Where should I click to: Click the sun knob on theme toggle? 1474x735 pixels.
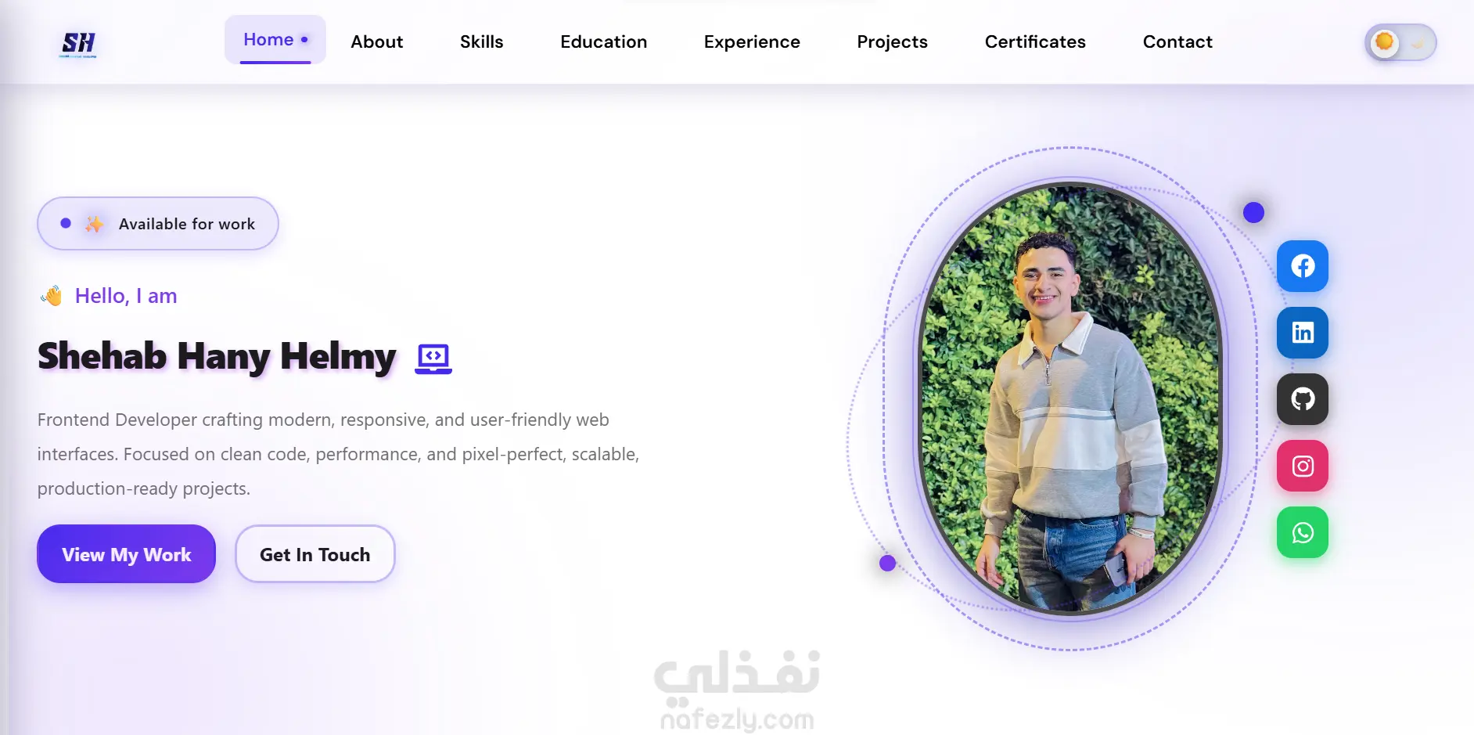(1384, 41)
